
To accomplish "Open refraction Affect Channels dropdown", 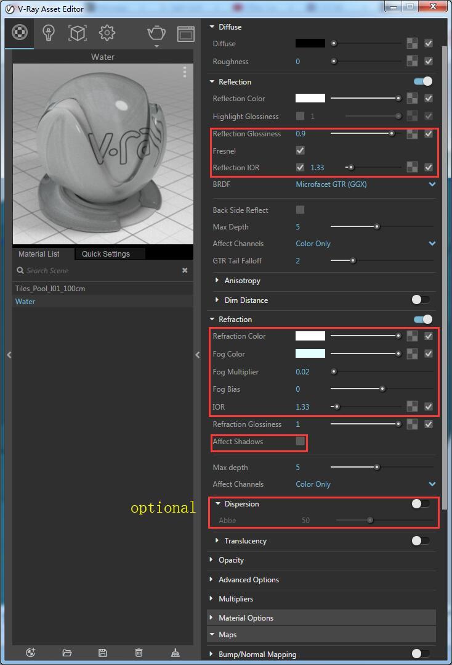I will pyautogui.click(x=366, y=484).
